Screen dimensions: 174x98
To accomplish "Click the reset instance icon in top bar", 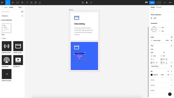I will (x=83, y=2).
